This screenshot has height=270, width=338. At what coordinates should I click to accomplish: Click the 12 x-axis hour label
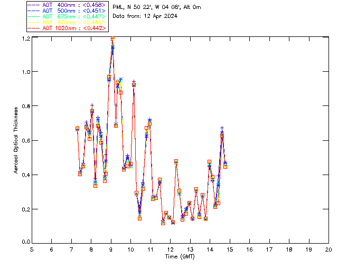[170, 249]
